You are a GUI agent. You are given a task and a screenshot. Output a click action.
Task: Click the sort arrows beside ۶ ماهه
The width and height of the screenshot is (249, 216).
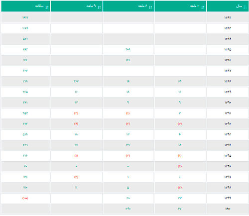(150, 7)
